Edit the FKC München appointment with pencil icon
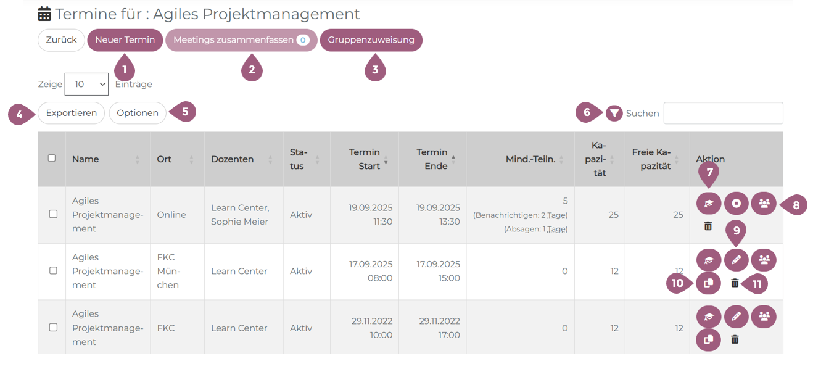Screen dimensions: 813x369 736,260
